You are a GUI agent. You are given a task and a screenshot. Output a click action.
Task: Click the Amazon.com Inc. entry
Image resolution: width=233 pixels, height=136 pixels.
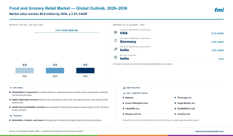(133, 114)
